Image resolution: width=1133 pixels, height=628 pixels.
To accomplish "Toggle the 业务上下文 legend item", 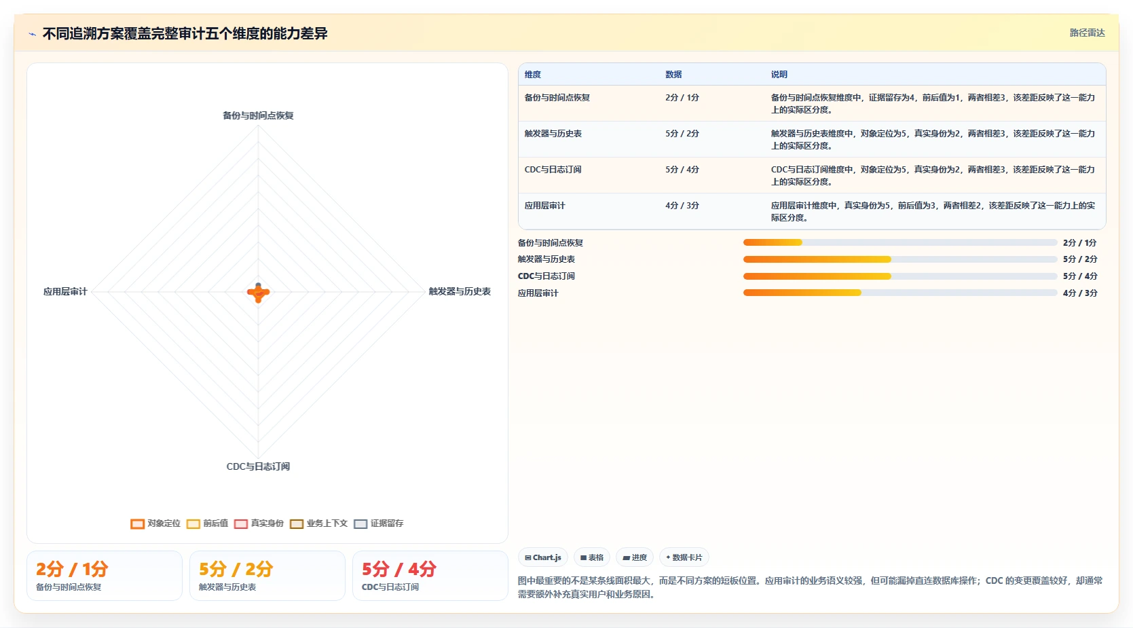I will tap(318, 523).
